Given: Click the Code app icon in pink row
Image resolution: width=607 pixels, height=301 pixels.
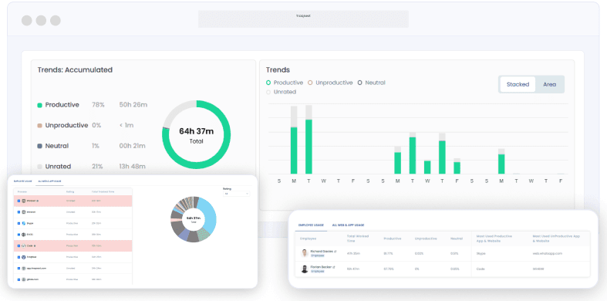Looking at the screenshot, I should [x=24, y=245].
